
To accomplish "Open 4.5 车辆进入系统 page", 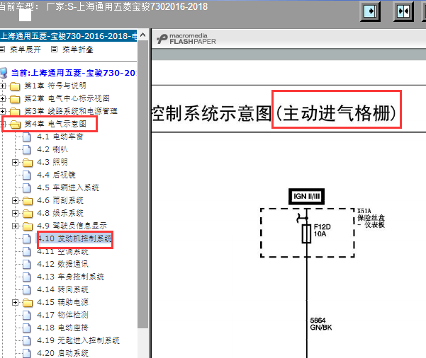I will point(68,187).
